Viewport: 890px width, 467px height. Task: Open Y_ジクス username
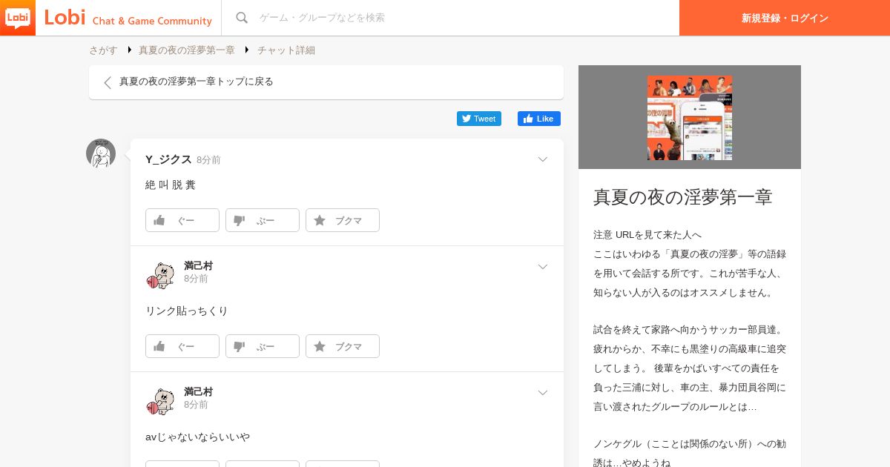[168, 159]
